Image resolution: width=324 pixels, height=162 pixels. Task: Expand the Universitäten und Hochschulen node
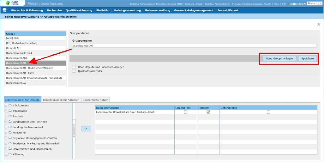6,149
